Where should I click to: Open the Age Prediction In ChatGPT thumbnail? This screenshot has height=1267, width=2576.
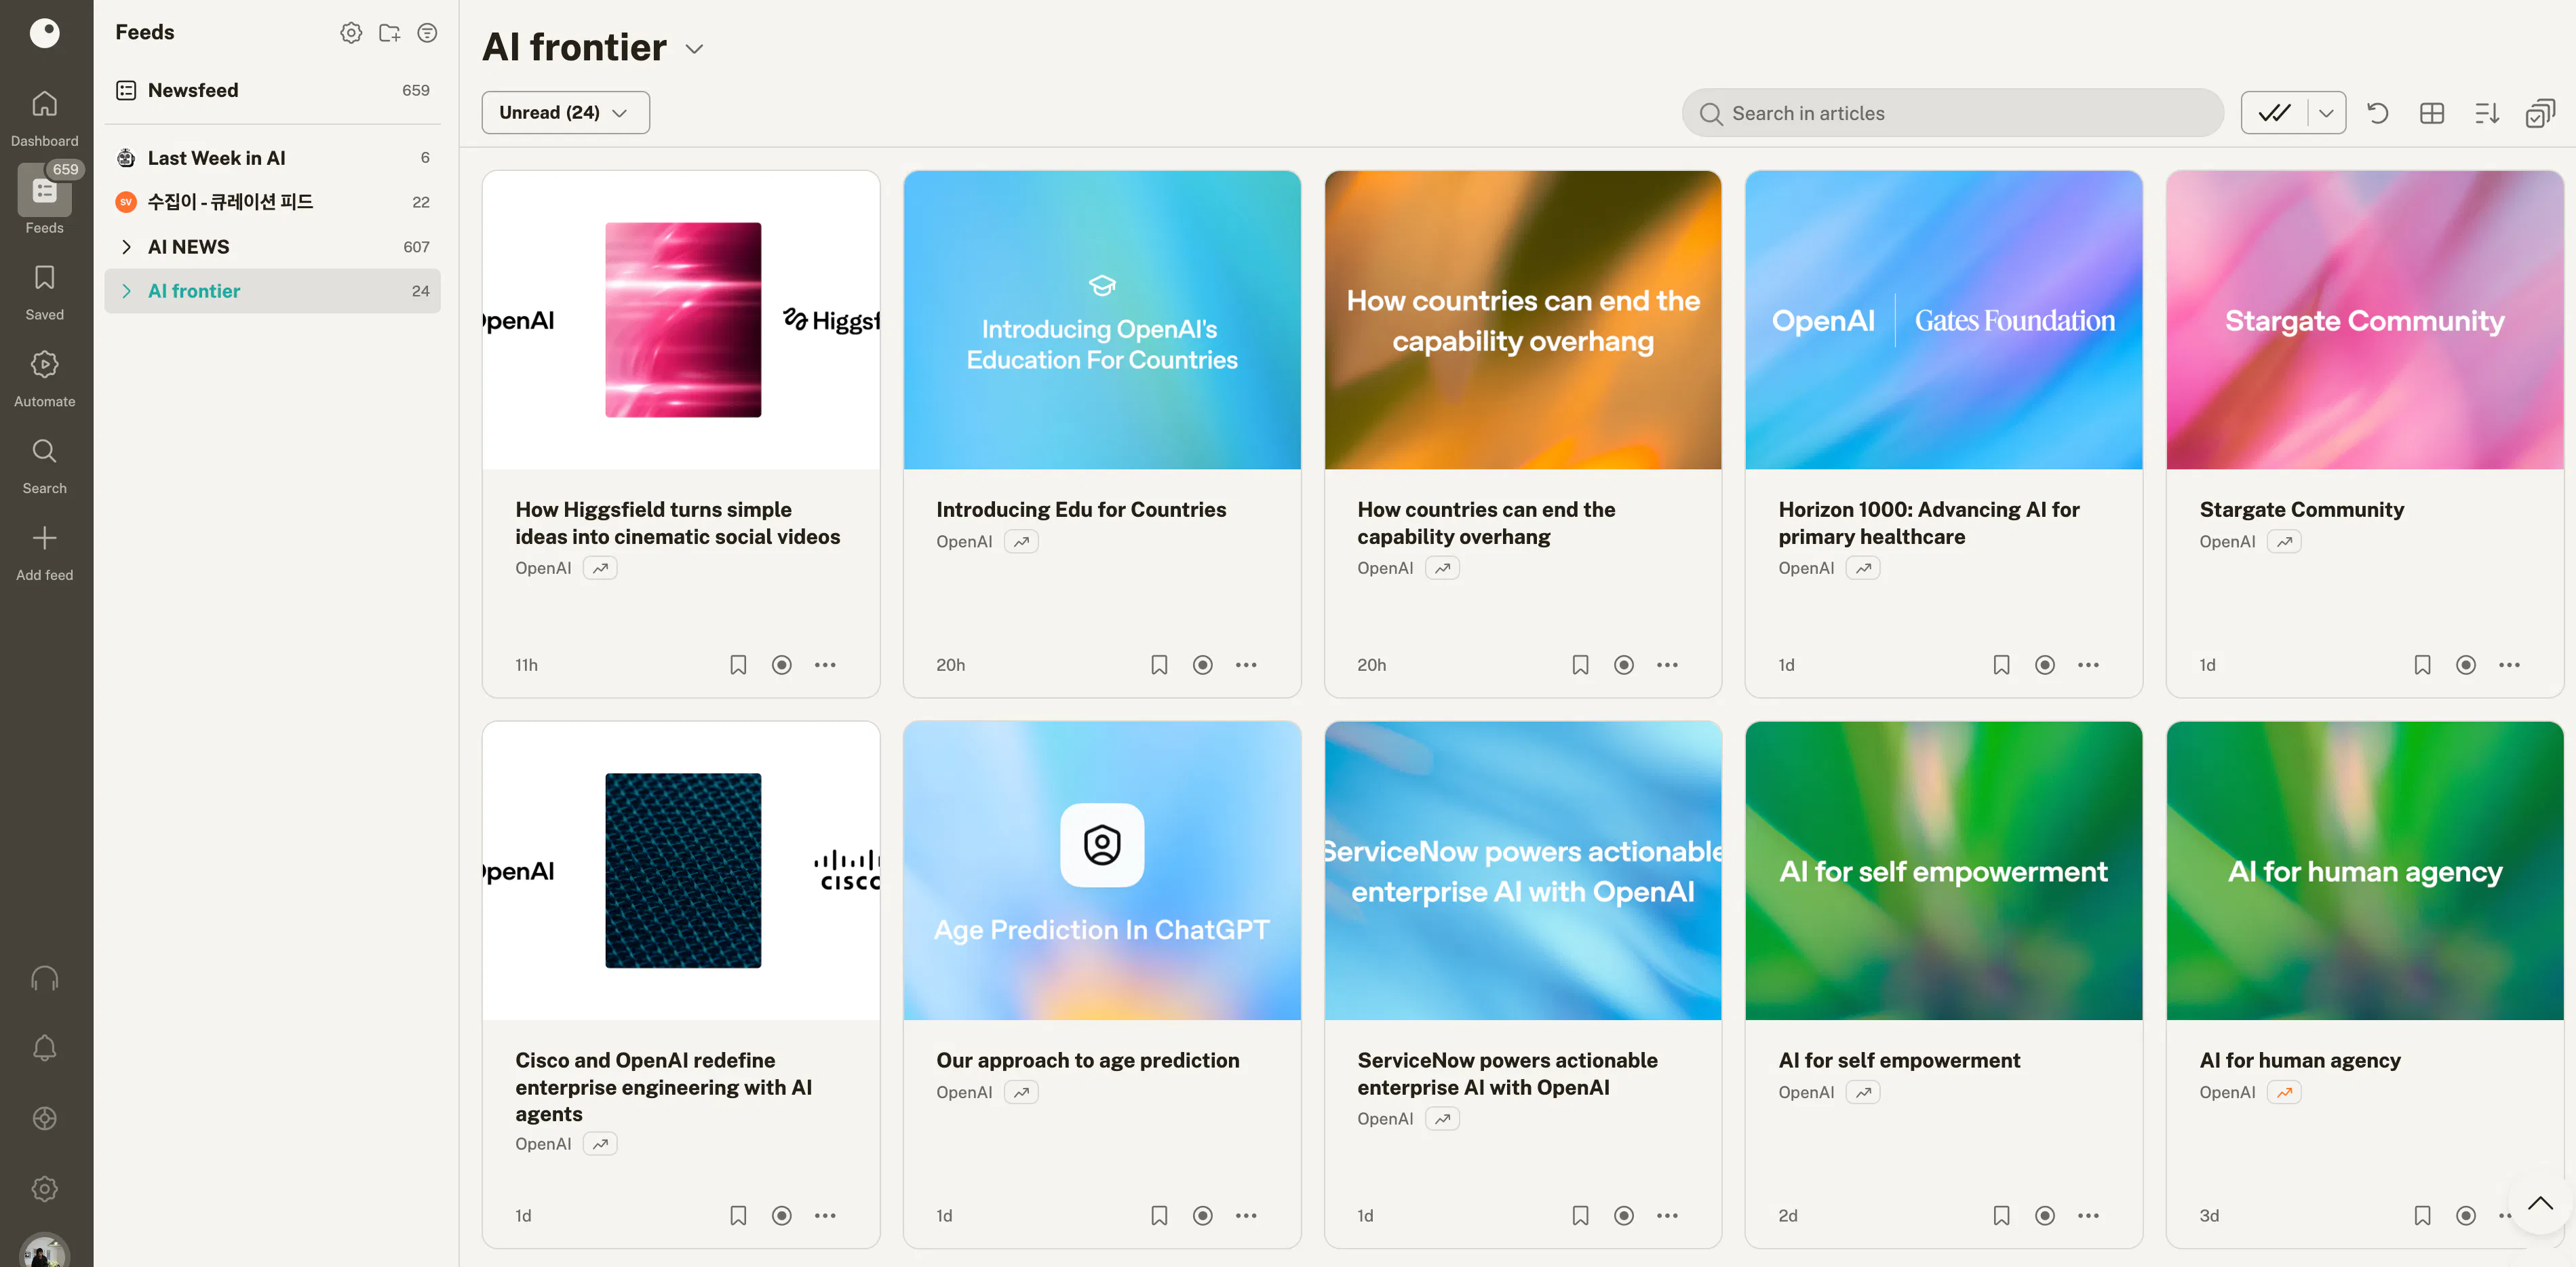pos(1102,871)
